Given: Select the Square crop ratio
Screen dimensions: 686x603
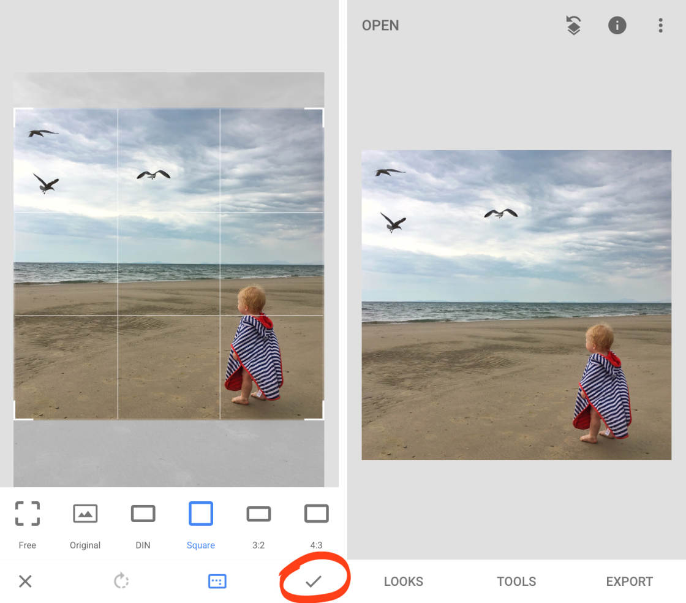Looking at the screenshot, I should pyautogui.click(x=201, y=514).
